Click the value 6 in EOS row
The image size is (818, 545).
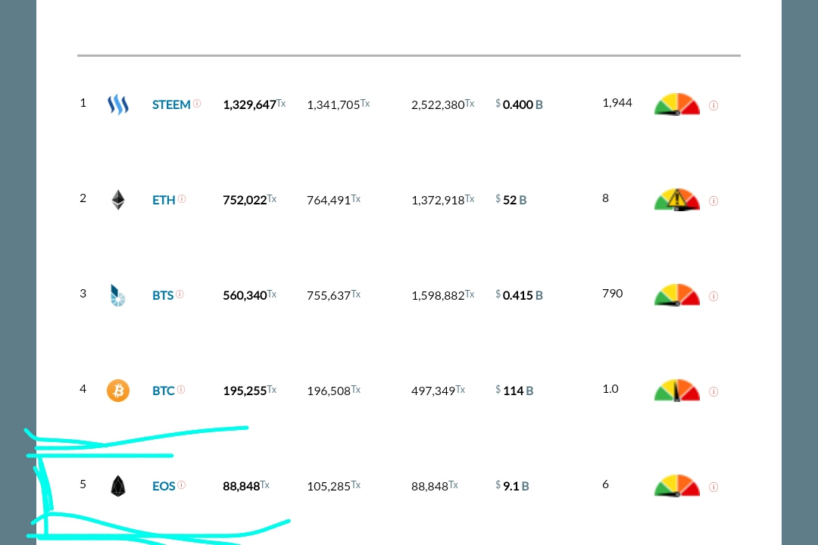(x=605, y=484)
